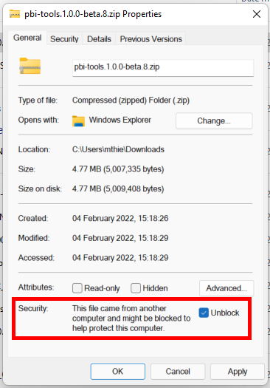Click the Size value 4.77 MB (5,007,335 bytes)
The width and height of the screenshot is (270, 388).
coord(118,169)
